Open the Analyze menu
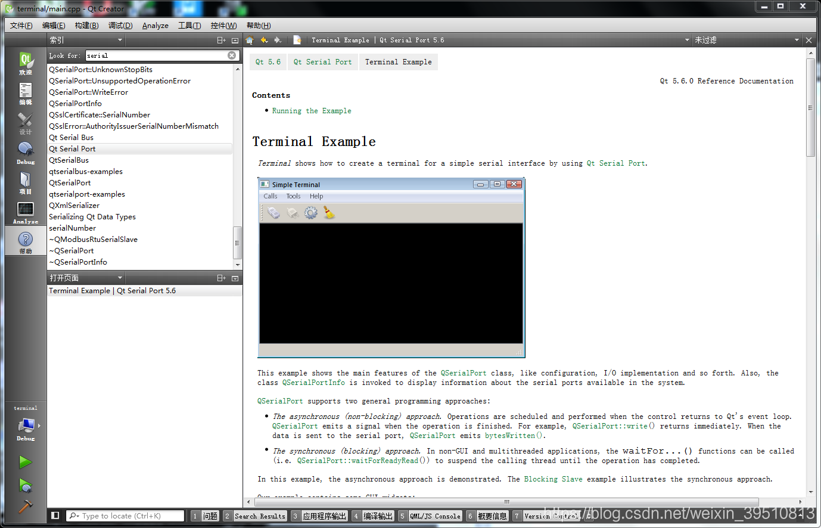Viewport: 821px width, 528px height. 156,26
